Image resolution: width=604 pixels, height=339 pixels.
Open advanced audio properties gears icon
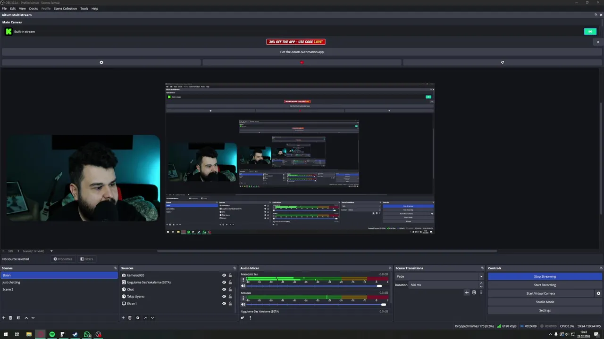243,318
